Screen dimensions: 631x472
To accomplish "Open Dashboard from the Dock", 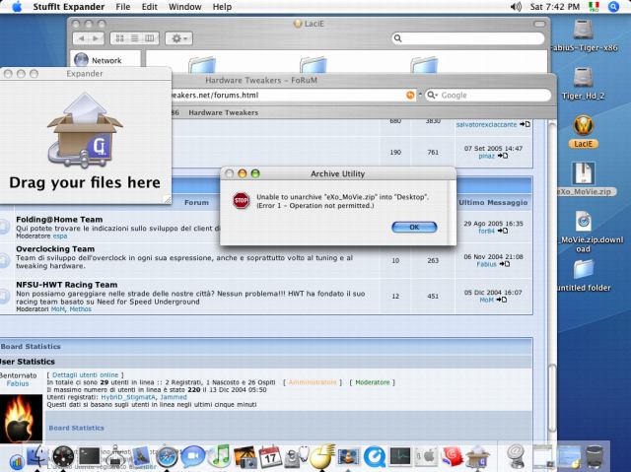I will (63, 457).
